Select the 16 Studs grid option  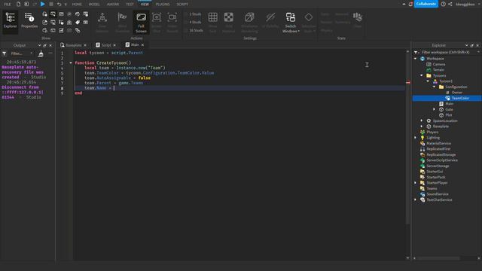coord(195,30)
